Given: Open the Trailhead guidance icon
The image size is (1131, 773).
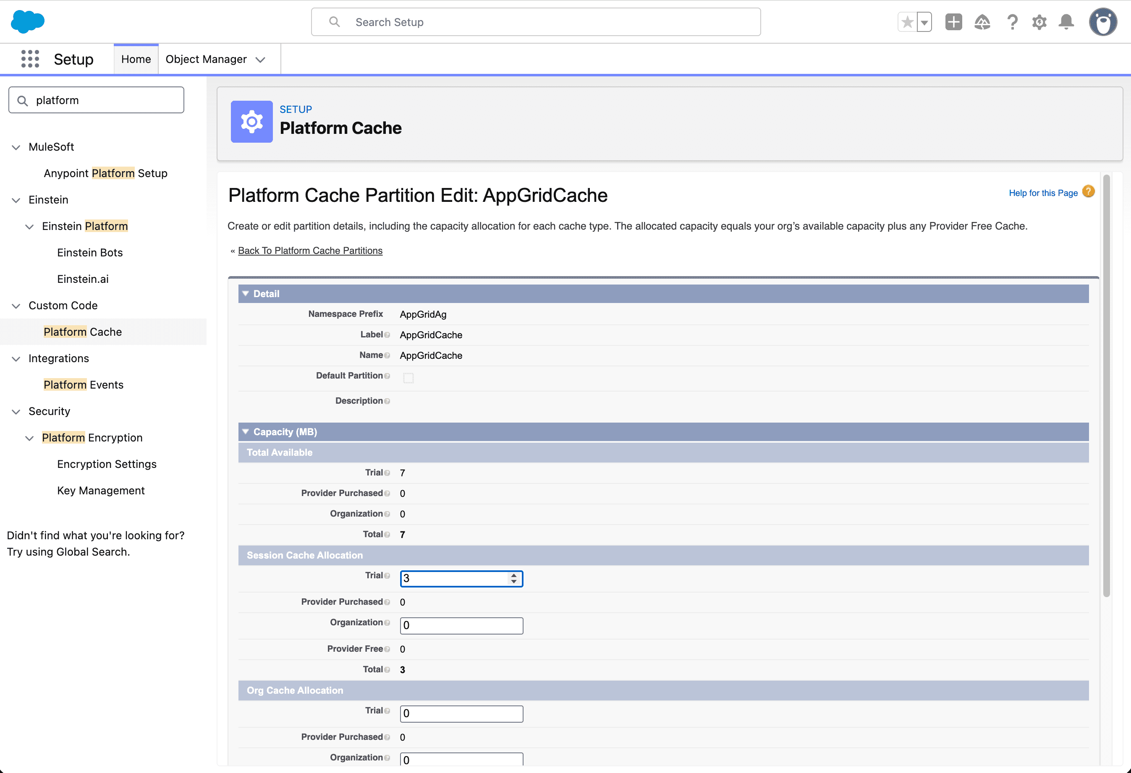Looking at the screenshot, I should pos(982,22).
